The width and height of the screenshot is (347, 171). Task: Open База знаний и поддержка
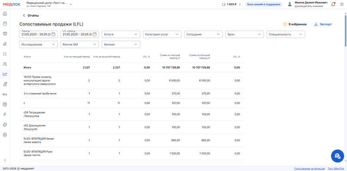coord(264,4)
